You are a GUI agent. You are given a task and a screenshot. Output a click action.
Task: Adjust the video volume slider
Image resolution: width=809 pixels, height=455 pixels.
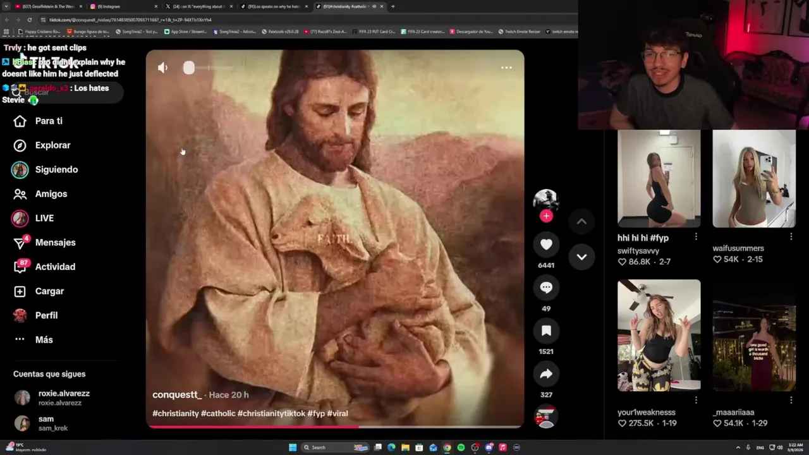(x=208, y=68)
